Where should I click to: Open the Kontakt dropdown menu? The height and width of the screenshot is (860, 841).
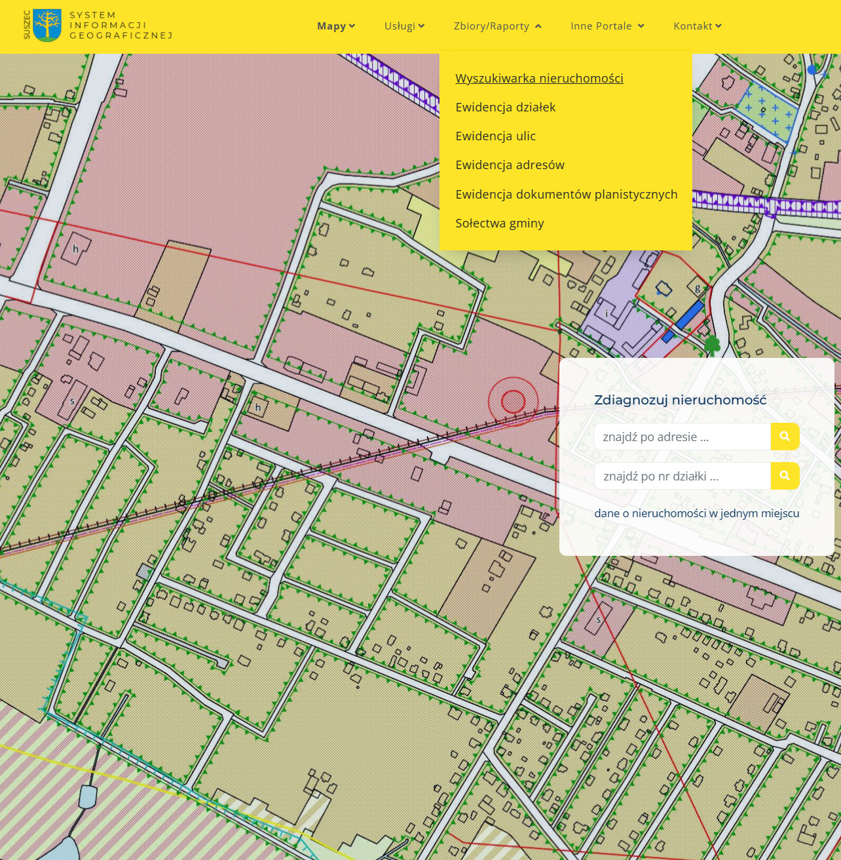tap(697, 26)
